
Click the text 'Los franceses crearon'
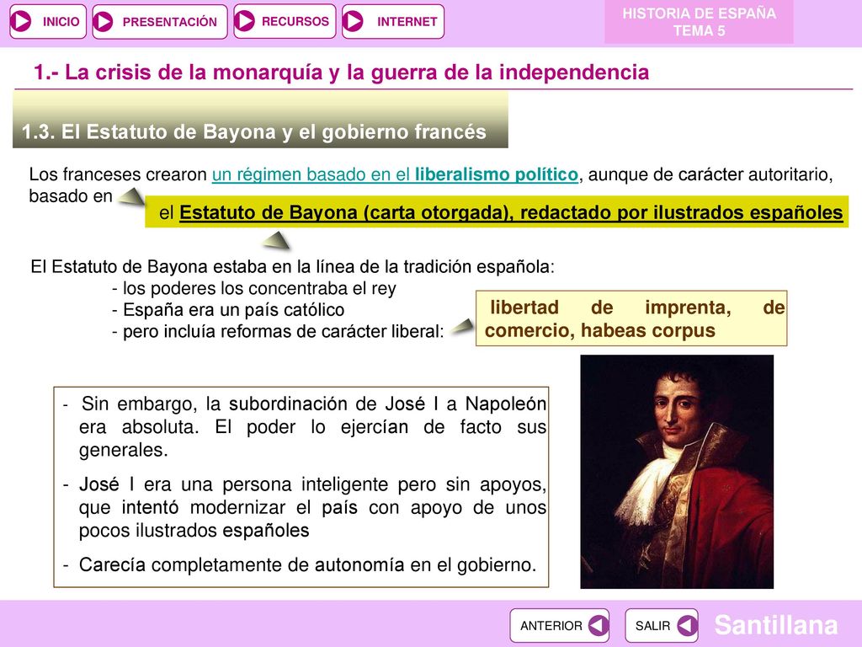pyautogui.click(x=118, y=174)
